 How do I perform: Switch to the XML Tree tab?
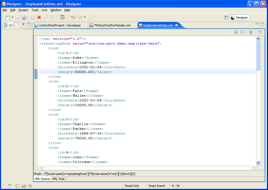point(58,179)
